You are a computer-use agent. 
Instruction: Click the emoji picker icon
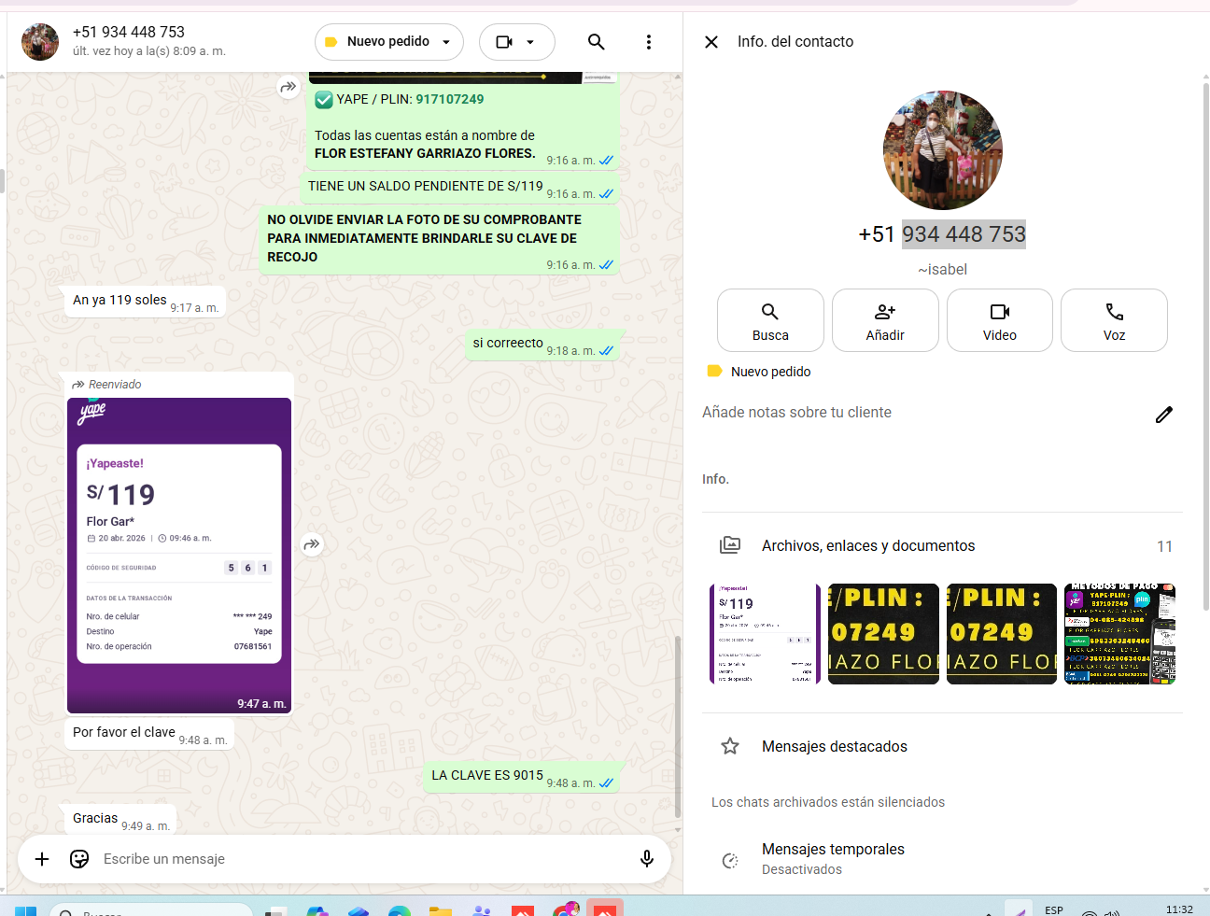[79, 859]
